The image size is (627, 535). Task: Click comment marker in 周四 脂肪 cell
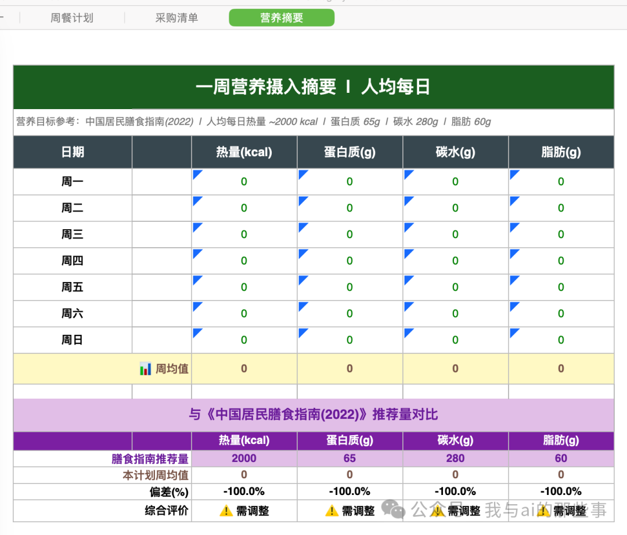pyautogui.click(x=513, y=252)
